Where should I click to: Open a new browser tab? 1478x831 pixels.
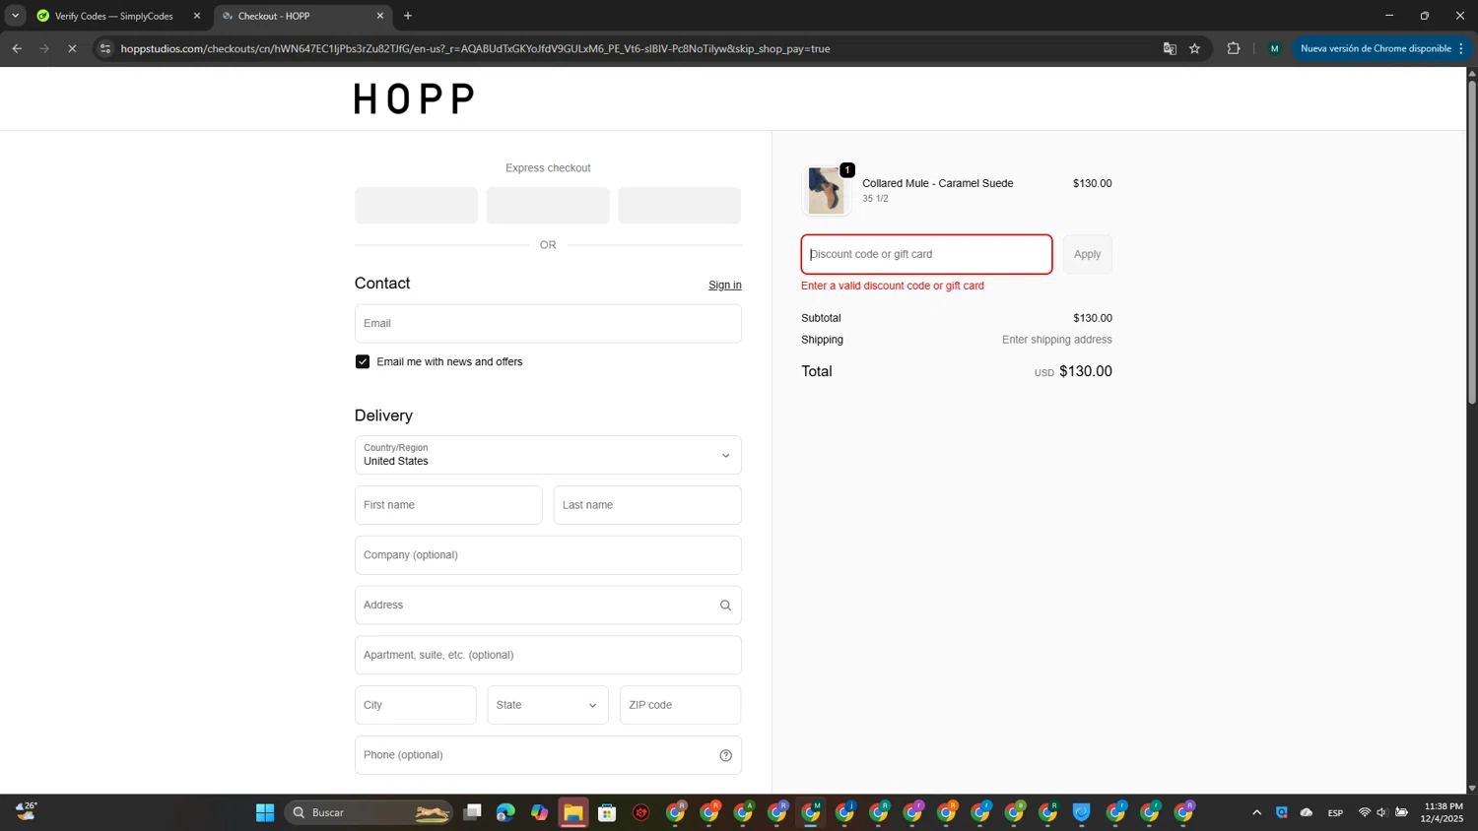[408, 16]
